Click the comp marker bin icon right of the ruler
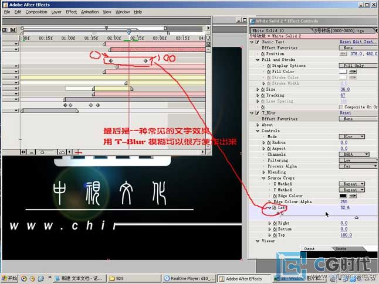The image size is (379, 284). click(x=208, y=38)
